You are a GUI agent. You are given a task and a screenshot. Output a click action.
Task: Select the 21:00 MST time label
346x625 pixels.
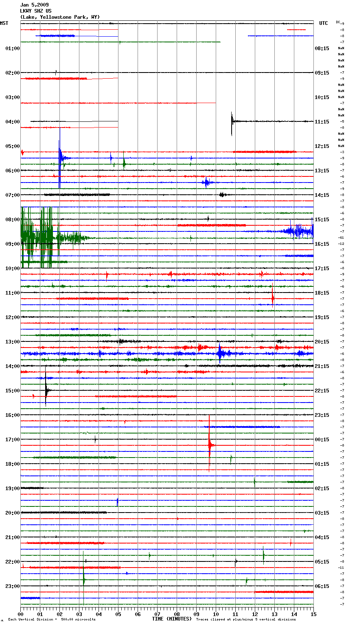13,537
